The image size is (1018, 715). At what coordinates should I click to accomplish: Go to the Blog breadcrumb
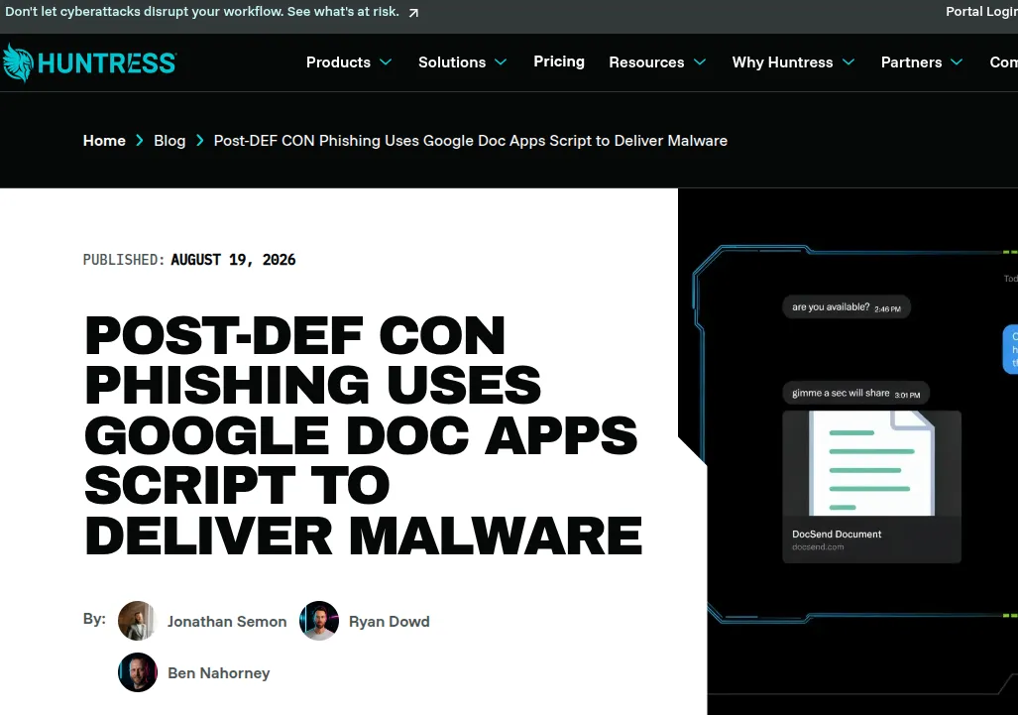tap(170, 140)
